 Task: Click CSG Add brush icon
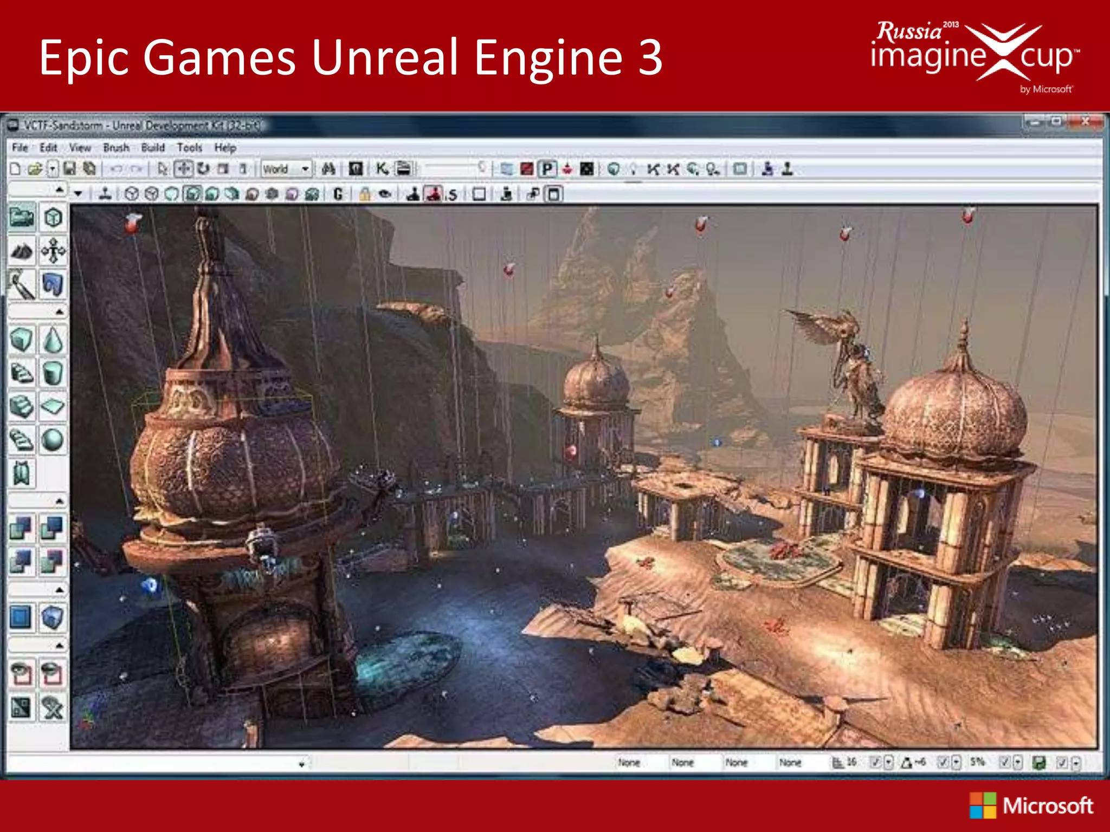click(22, 528)
